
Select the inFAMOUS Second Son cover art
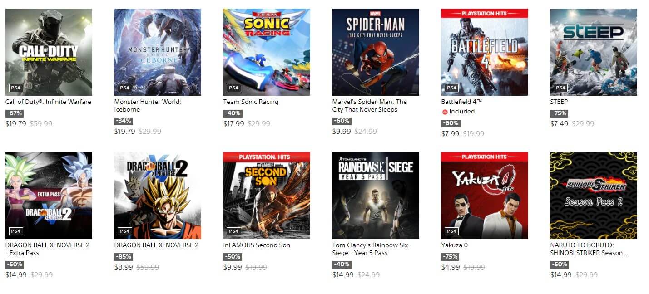(x=267, y=196)
